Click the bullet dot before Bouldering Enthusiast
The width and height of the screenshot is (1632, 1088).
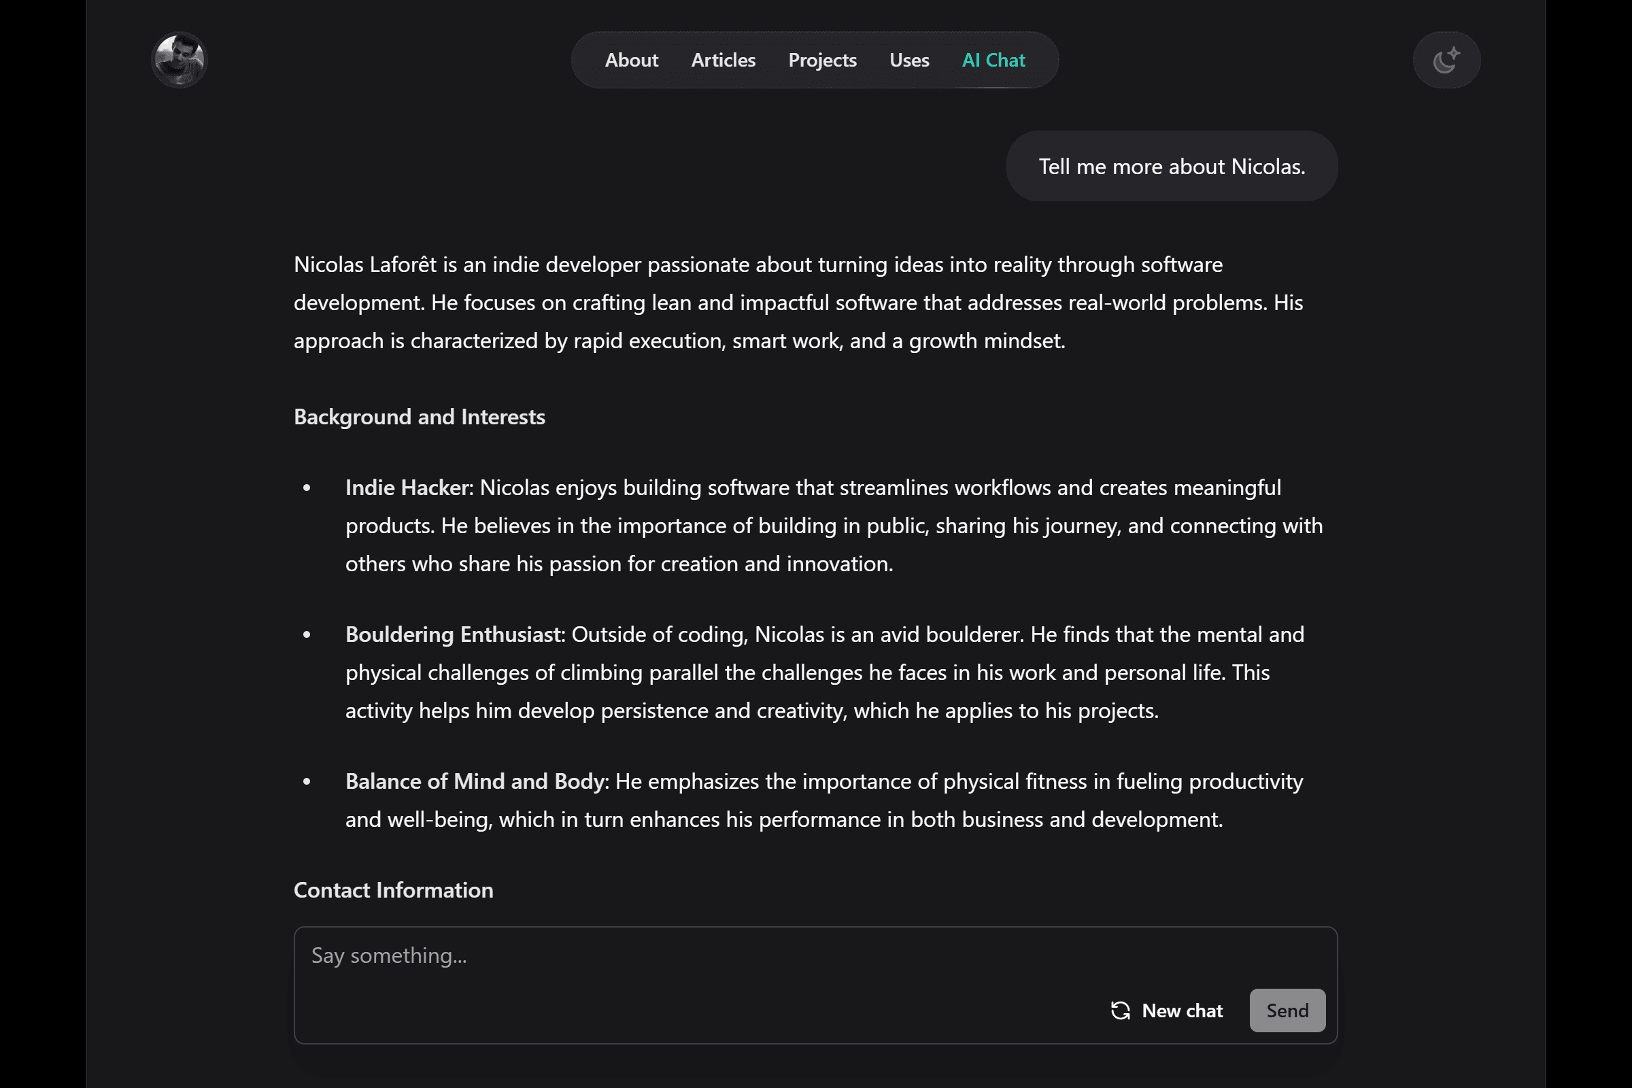[x=307, y=634]
